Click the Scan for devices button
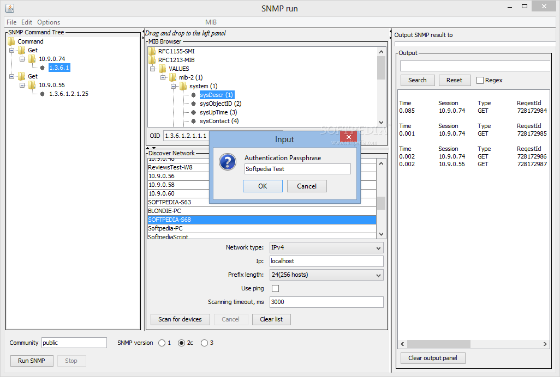 click(x=180, y=319)
